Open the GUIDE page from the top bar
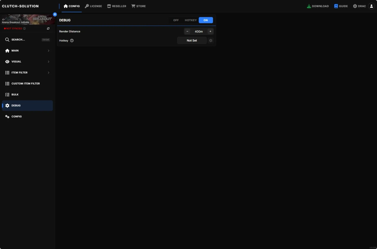The height and width of the screenshot is (249, 377). point(341,6)
